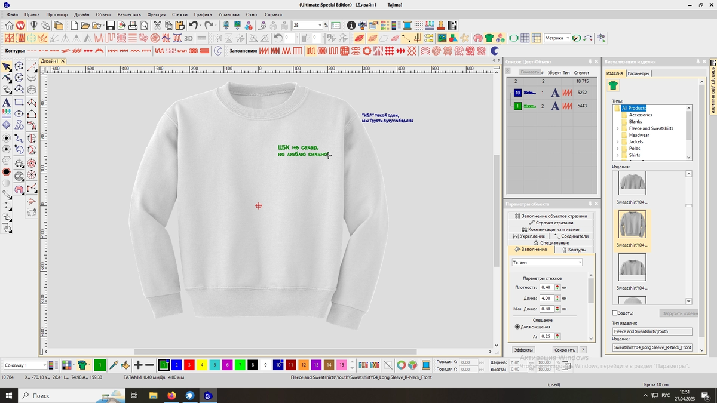Screen dimensions: 717x403
Task: Open design information via the black info icon
Action: 351,26
